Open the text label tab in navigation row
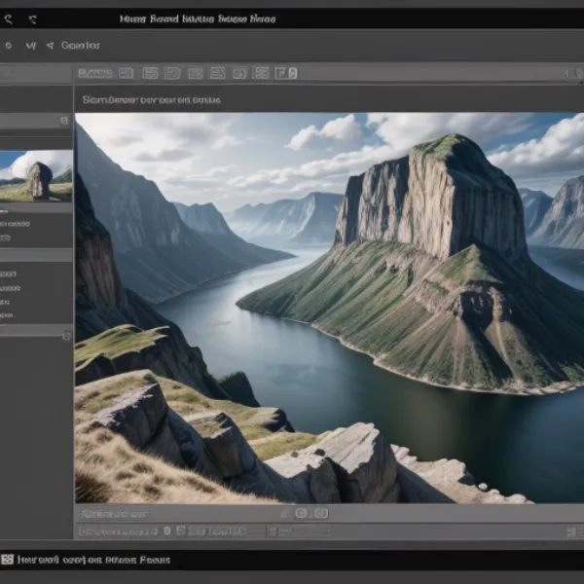584x584 pixels. click(x=81, y=45)
